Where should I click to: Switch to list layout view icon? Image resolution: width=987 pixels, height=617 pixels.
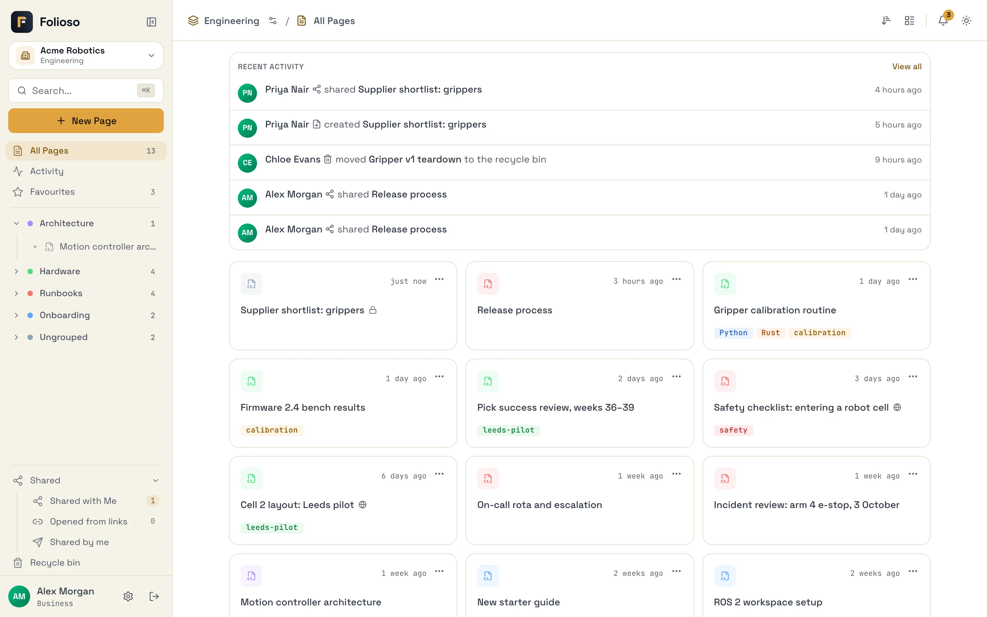click(x=909, y=21)
